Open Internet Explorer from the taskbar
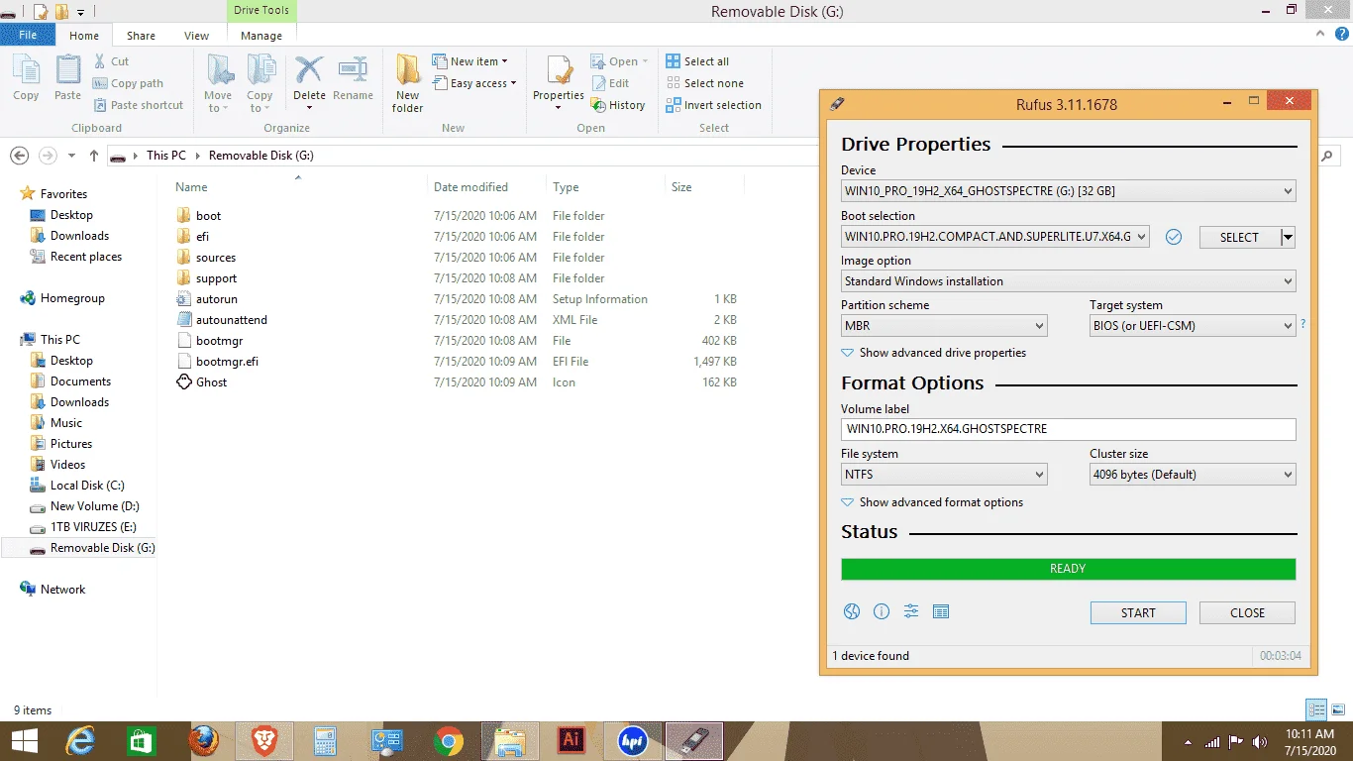The width and height of the screenshot is (1353, 761). 79,741
